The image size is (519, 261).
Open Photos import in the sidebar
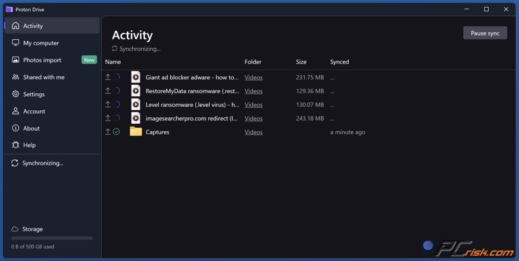(x=52, y=60)
